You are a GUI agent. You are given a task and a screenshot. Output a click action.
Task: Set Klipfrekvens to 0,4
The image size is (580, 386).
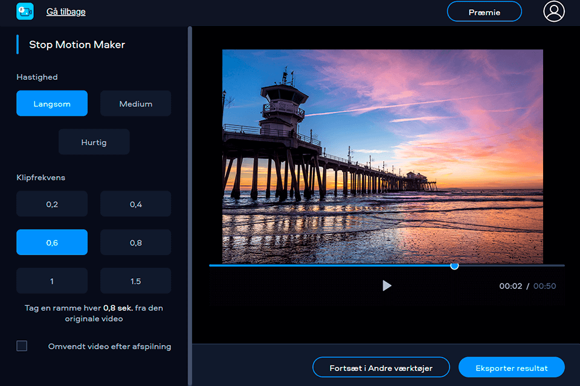click(x=135, y=203)
